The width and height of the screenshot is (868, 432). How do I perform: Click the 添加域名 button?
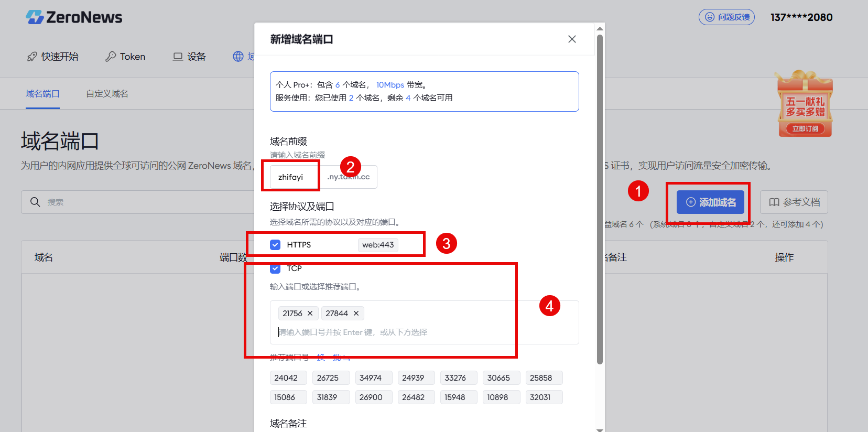(x=710, y=202)
